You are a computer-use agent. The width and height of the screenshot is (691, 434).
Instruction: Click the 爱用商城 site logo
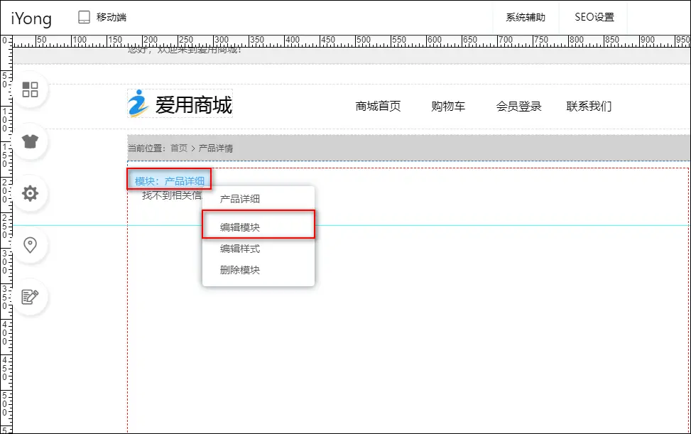(180, 105)
